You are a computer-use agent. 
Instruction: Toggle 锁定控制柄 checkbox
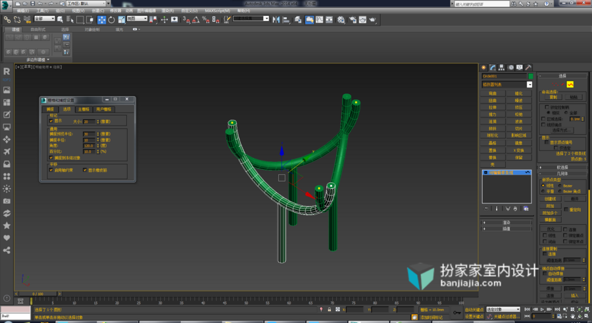click(547, 107)
